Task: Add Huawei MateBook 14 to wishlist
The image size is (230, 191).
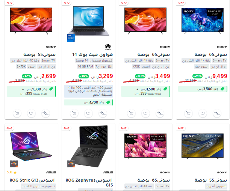Action: (88, 113)
